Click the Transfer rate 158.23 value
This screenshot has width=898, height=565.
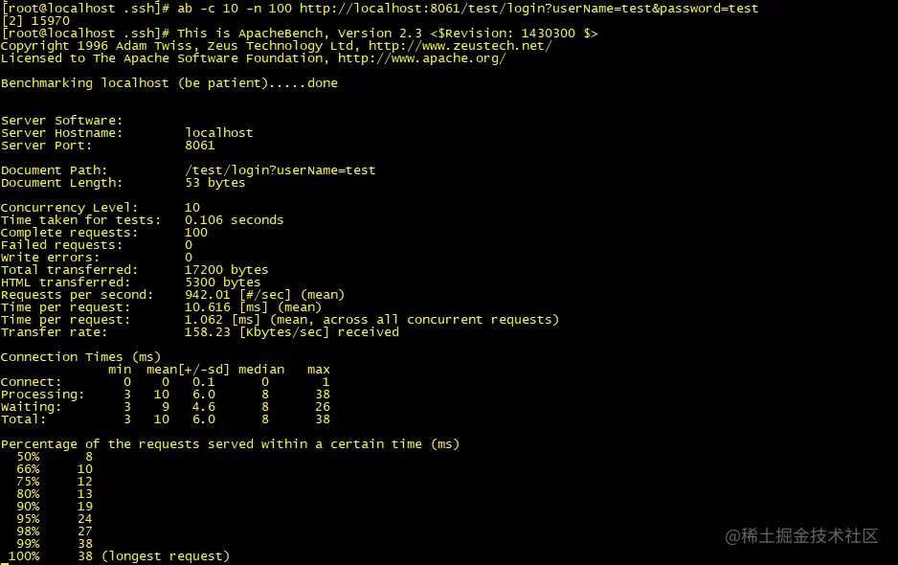(208, 332)
